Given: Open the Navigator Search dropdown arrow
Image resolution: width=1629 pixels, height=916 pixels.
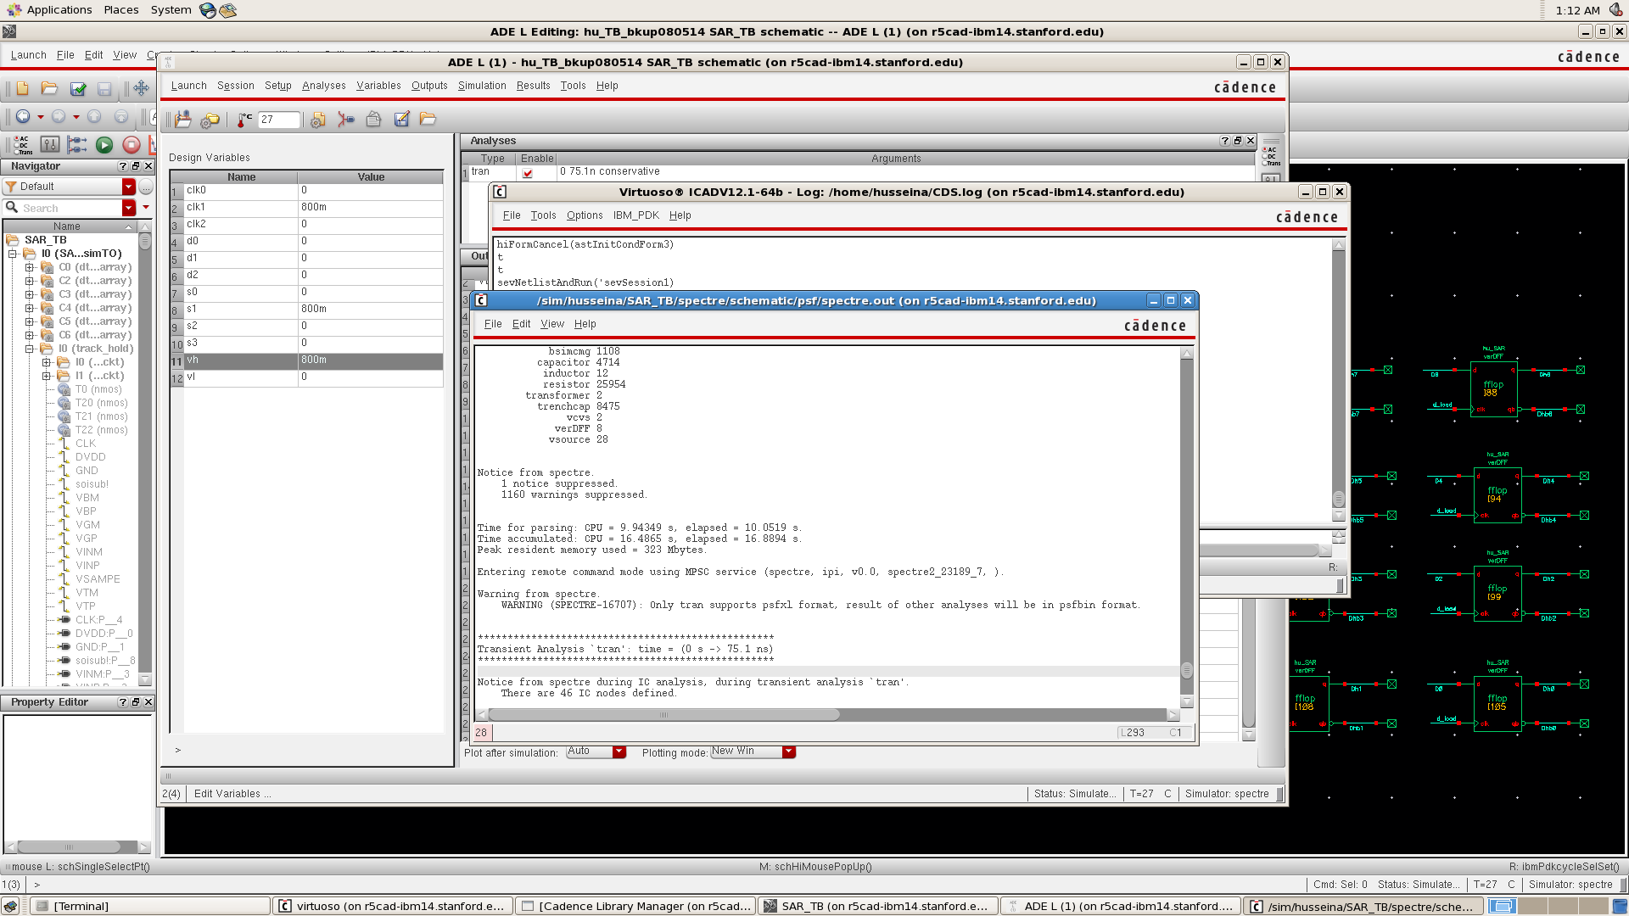Looking at the screenshot, I should tap(129, 208).
